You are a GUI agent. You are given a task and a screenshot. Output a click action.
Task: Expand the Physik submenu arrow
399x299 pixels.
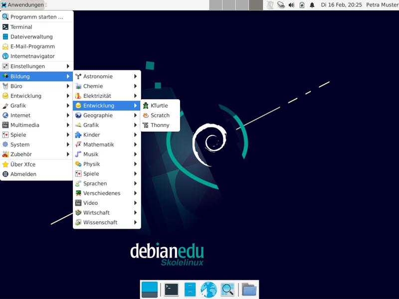(x=135, y=164)
